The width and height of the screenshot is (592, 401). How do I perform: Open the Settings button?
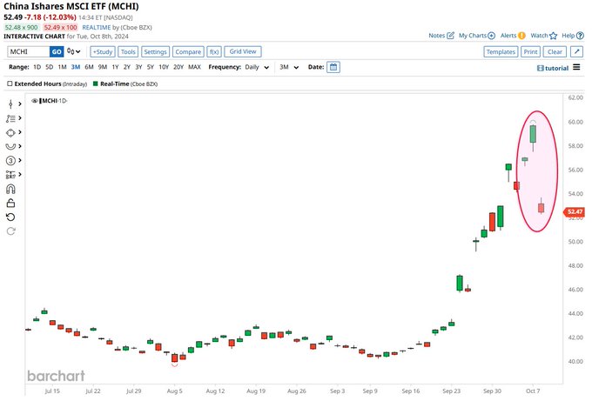click(x=155, y=52)
